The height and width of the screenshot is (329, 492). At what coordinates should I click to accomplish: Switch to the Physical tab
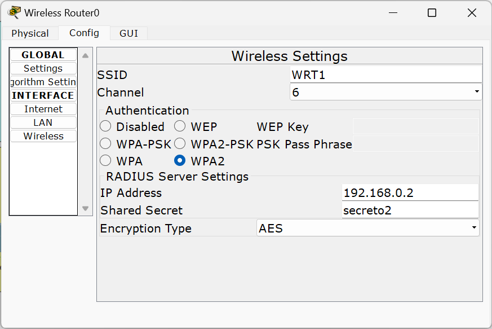[x=30, y=33]
